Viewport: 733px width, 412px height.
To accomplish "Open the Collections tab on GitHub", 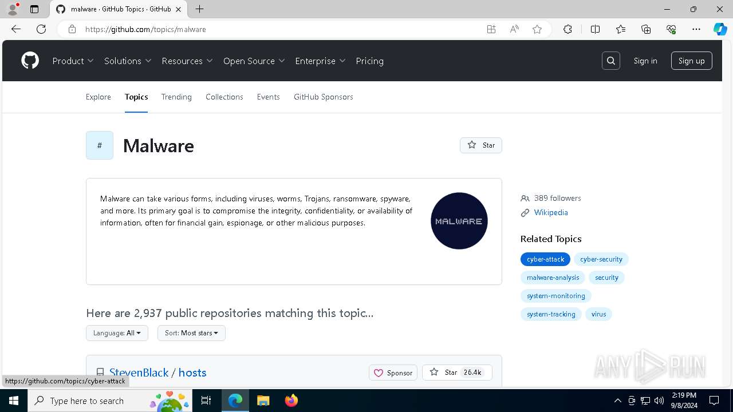I will tap(224, 97).
